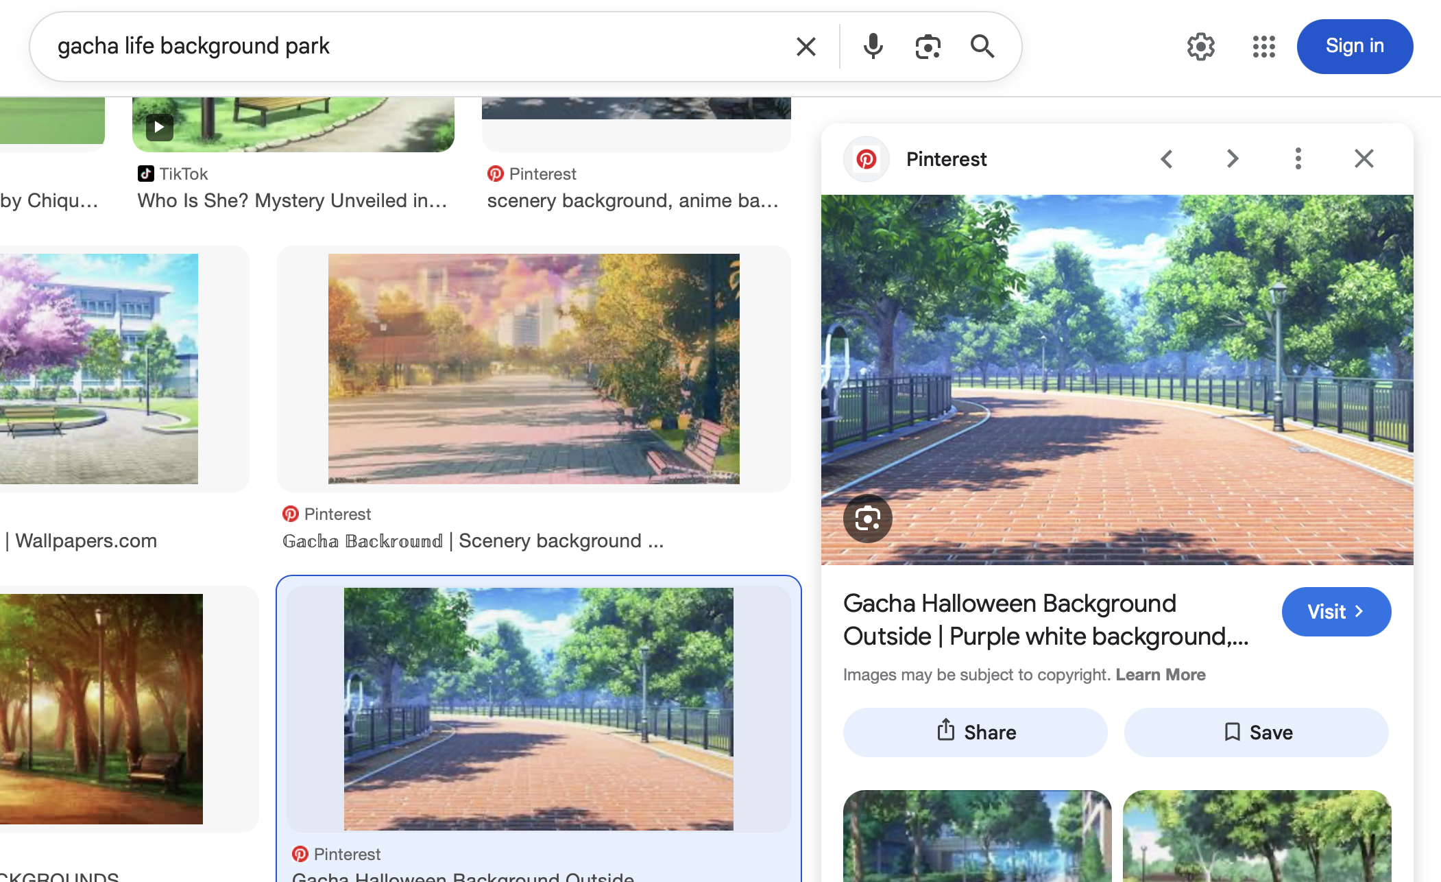This screenshot has width=1441, height=882.
Task: Clear the search box text
Action: 806,47
